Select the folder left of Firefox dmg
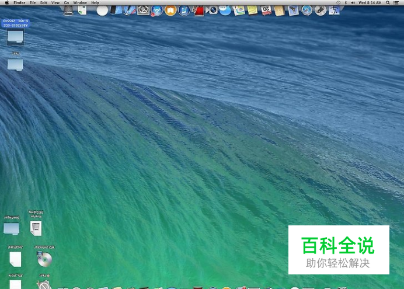Screen dimensions: 404x289 click(x=11, y=229)
